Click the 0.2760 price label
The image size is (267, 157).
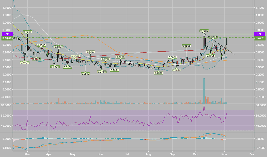click(102, 72)
